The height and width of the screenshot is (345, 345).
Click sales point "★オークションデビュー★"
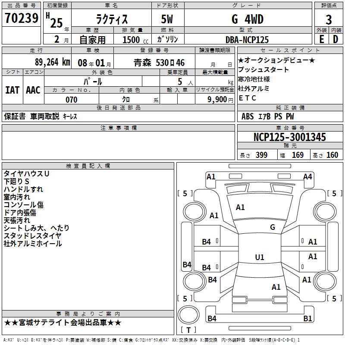click(276, 60)
